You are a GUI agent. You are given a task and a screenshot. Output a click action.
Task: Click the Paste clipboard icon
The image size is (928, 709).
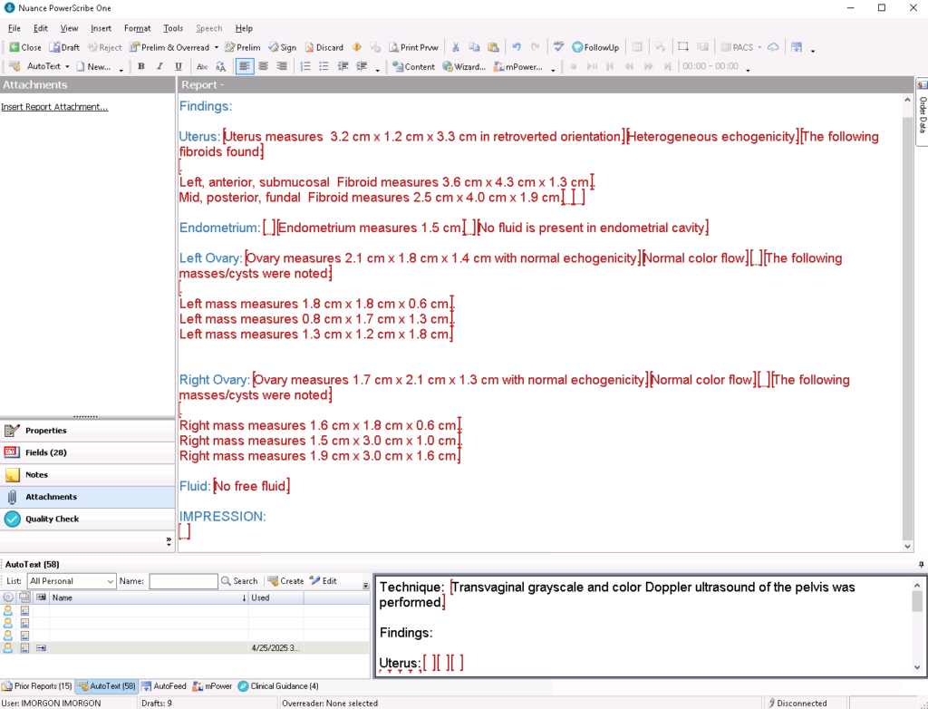tap(493, 47)
